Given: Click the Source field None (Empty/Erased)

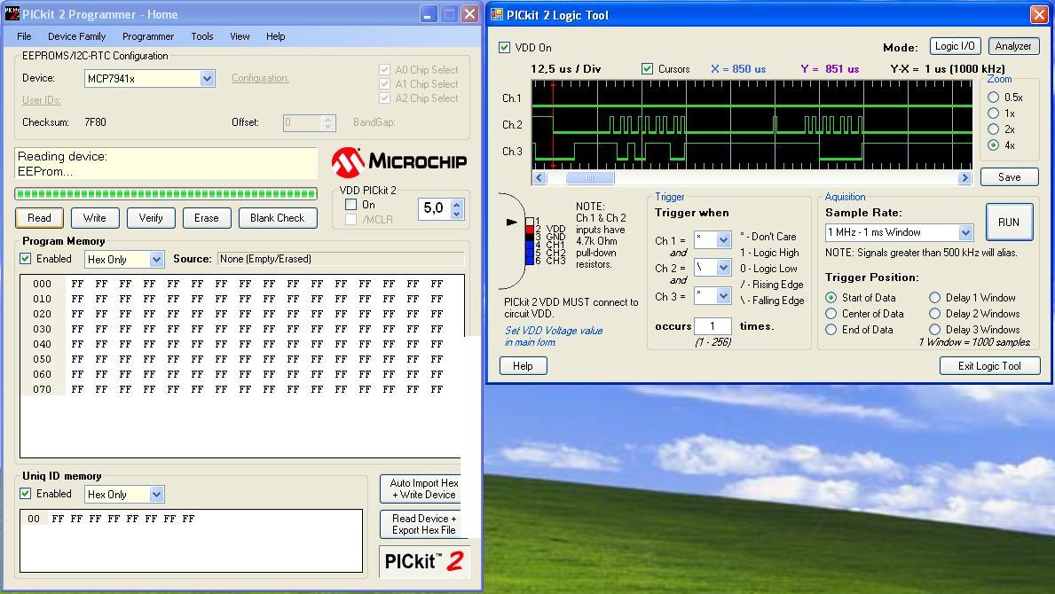Looking at the screenshot, I should 341,259.
